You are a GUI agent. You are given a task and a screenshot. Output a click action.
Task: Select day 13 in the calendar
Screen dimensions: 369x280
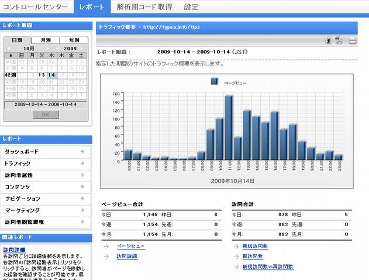tap(41, 75)
